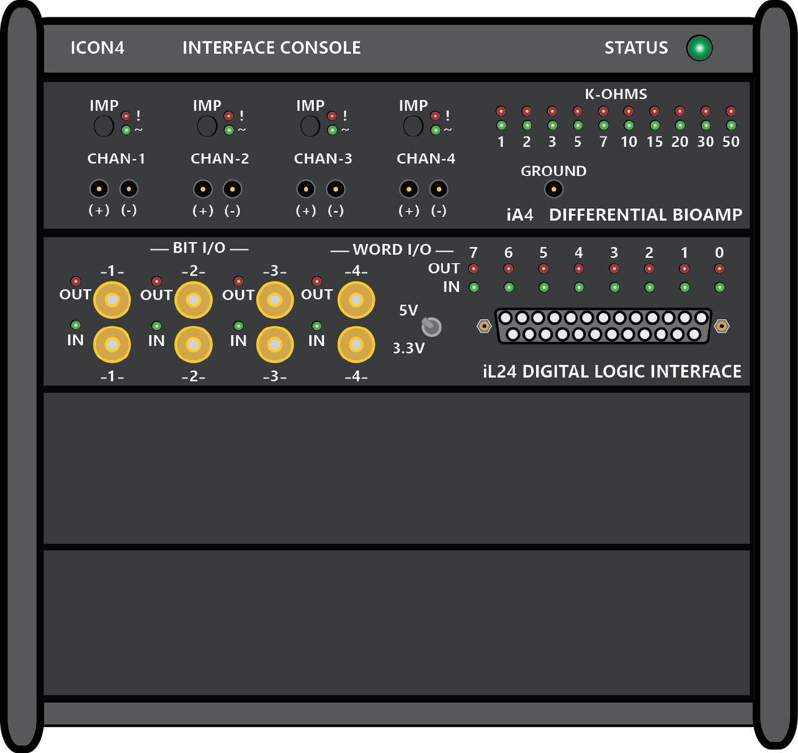The width and height of the screenshot is (798, 753).
Task: Select the CHAN-1 (+) input jack
Action: 99,189
